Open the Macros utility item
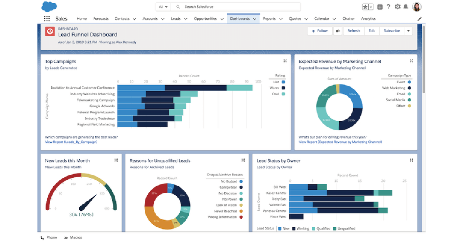The width and height of the screenshot is (463, 243). click(x=73, y=238)
